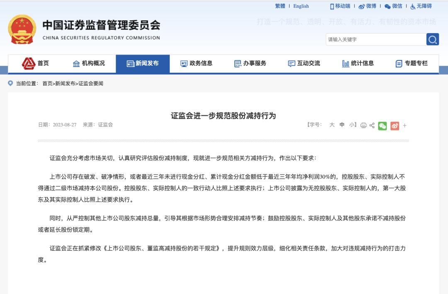Click the share icon beside printer

372,125
